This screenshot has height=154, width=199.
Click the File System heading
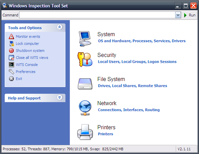[111, 79]
